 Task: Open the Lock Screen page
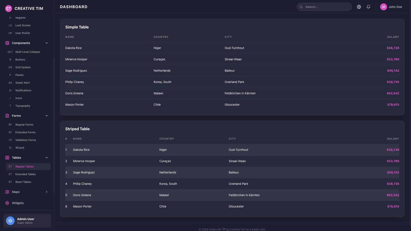tap(23, 25)
